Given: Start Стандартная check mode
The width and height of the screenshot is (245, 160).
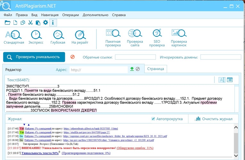Looking at the screenshot, I should pyautogui.click(x=14, y=37).
